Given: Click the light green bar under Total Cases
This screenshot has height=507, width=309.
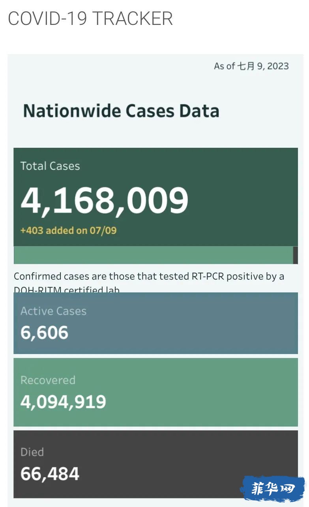Looking at the screenshot, I should coord(153,255).
